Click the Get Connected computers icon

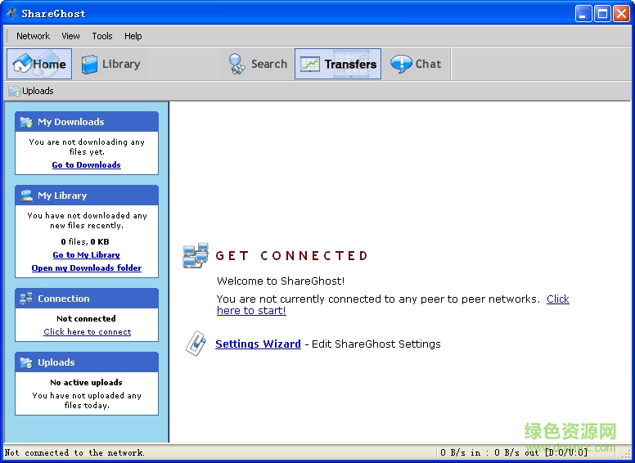click(x=196, y=256)
